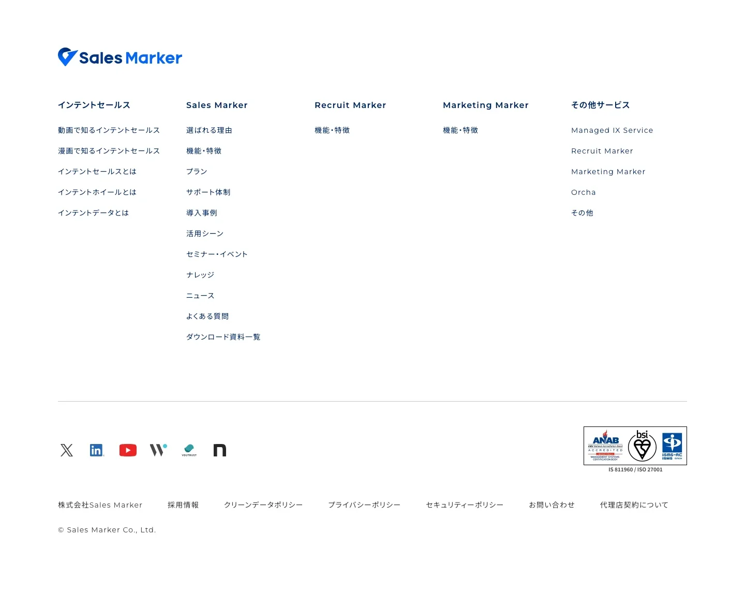Open the Orcha link
The height and width of the screenshot is (597, 745).
584,192
